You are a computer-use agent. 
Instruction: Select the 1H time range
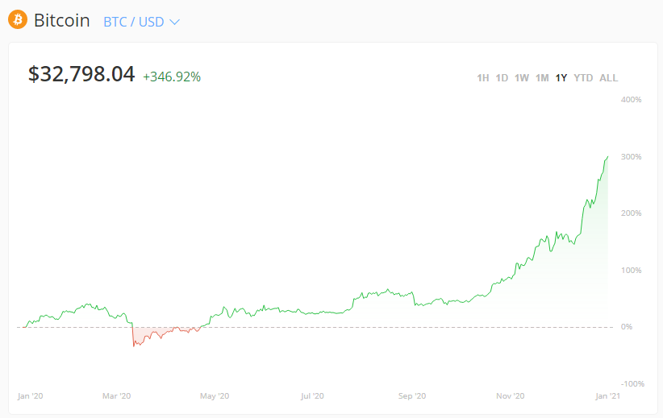click(x=483, y=78)
